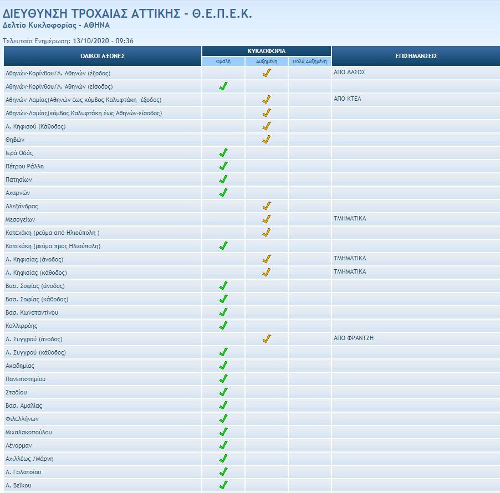Click orange checkmark in Μεσογείων row
500x493 pixels.
click(267, 219)
